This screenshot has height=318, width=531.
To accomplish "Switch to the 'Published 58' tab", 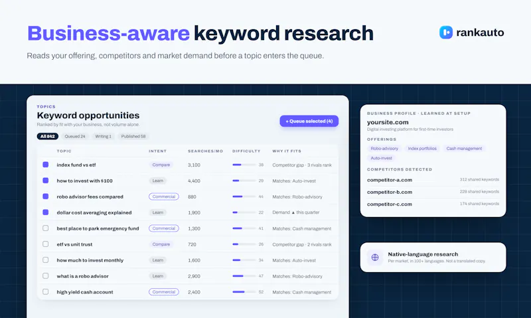I will click(133, 137).
